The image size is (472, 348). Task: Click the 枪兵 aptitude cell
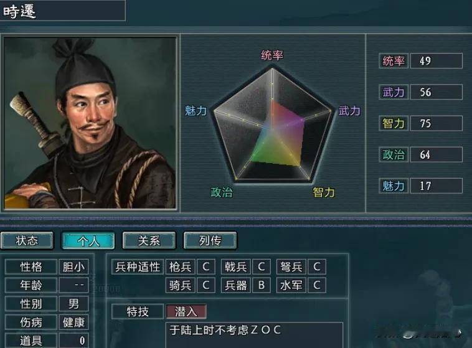(x=181, y=266)
